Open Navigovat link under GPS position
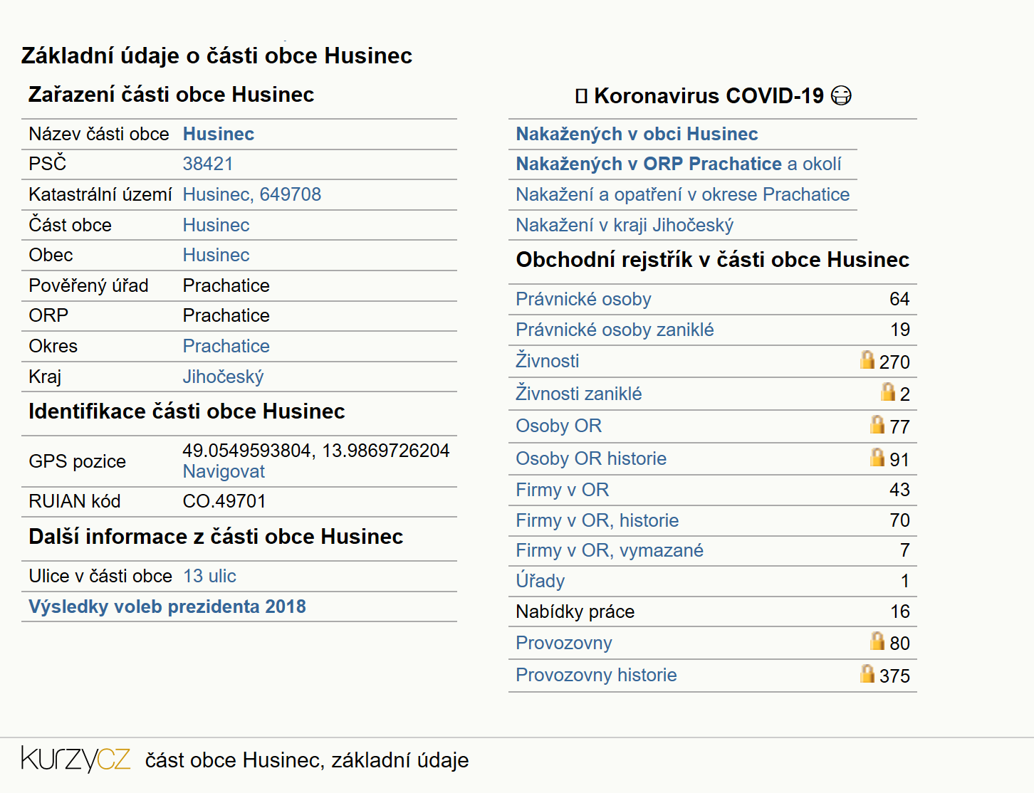Screen dimensions: 1034x793 [x=224, y=471]
